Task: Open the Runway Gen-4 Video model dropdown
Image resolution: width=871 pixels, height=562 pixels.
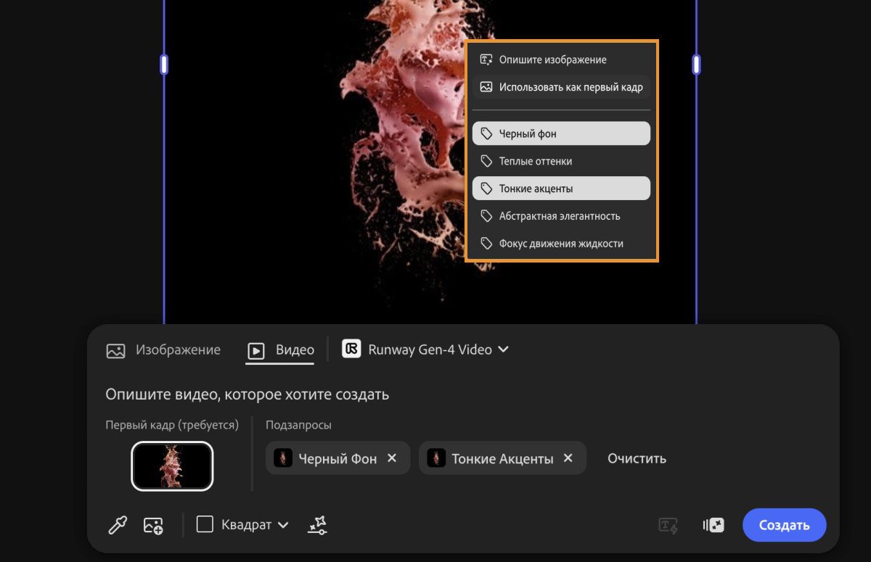Action: [x=425, y=350]
